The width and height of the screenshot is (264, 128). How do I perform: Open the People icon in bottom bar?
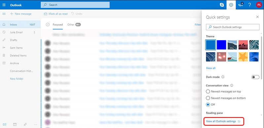click(x=25, y=124)
